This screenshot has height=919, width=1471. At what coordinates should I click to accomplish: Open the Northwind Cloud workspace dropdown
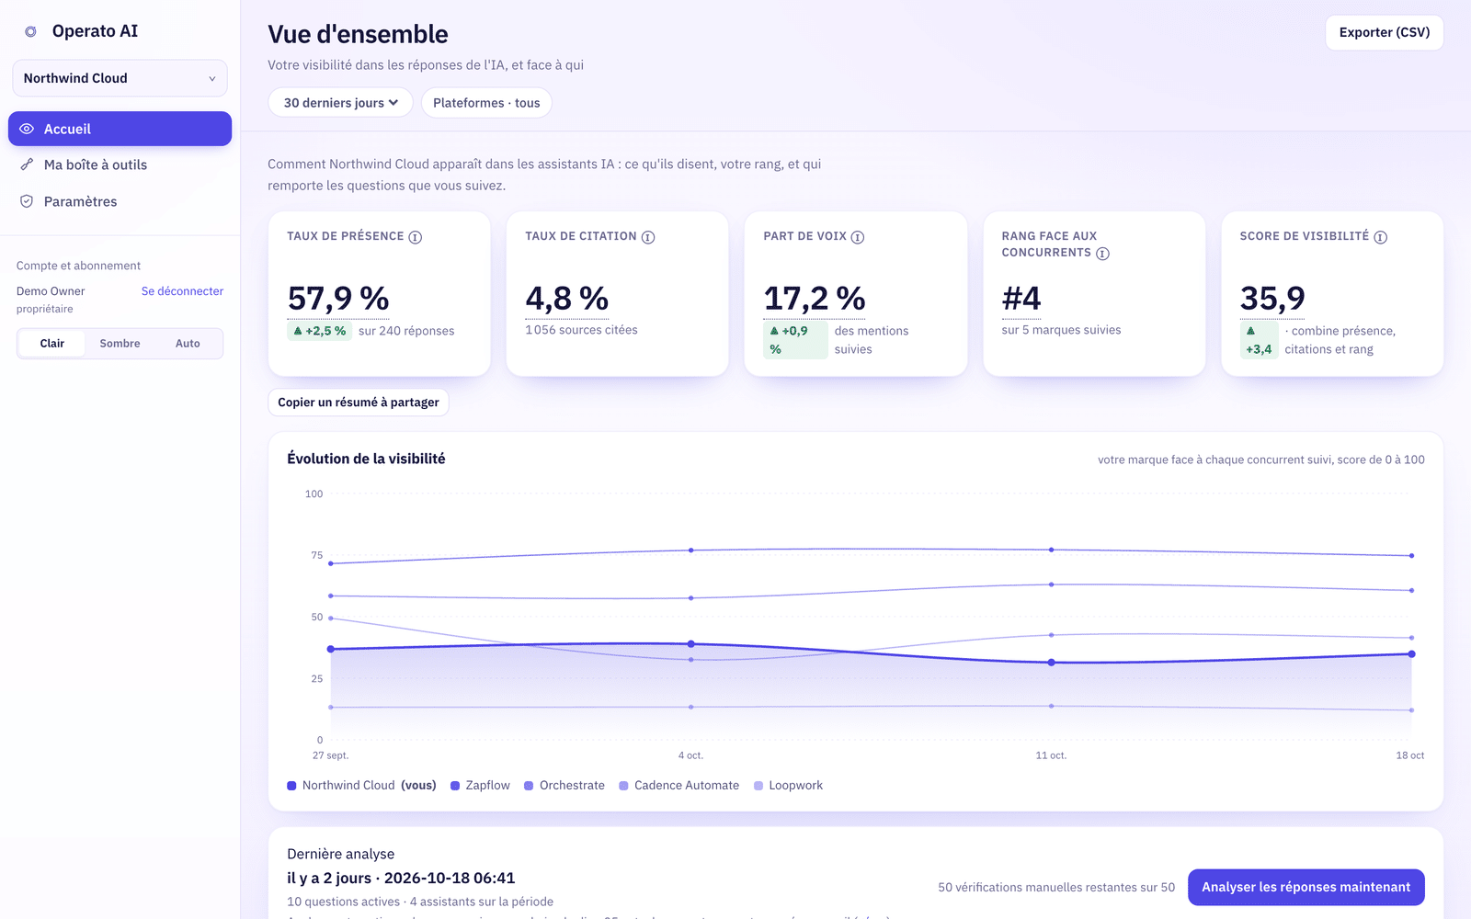tap(120, 78)
